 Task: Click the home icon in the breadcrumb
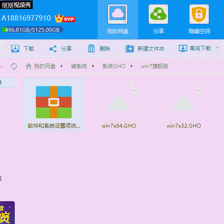pos(29,66)
